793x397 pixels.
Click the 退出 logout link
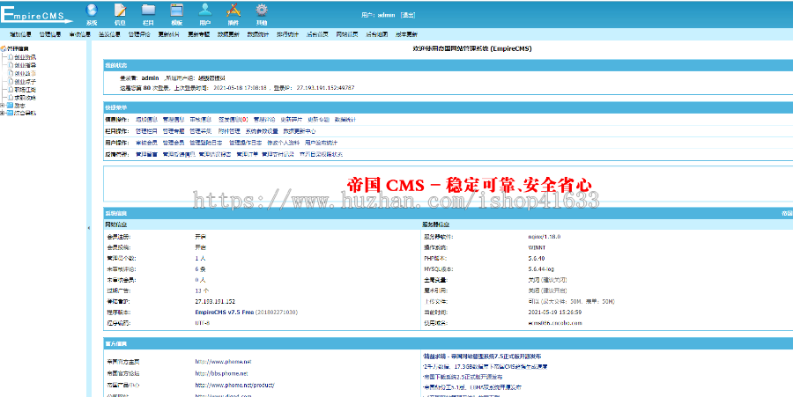tap(408, 15)
